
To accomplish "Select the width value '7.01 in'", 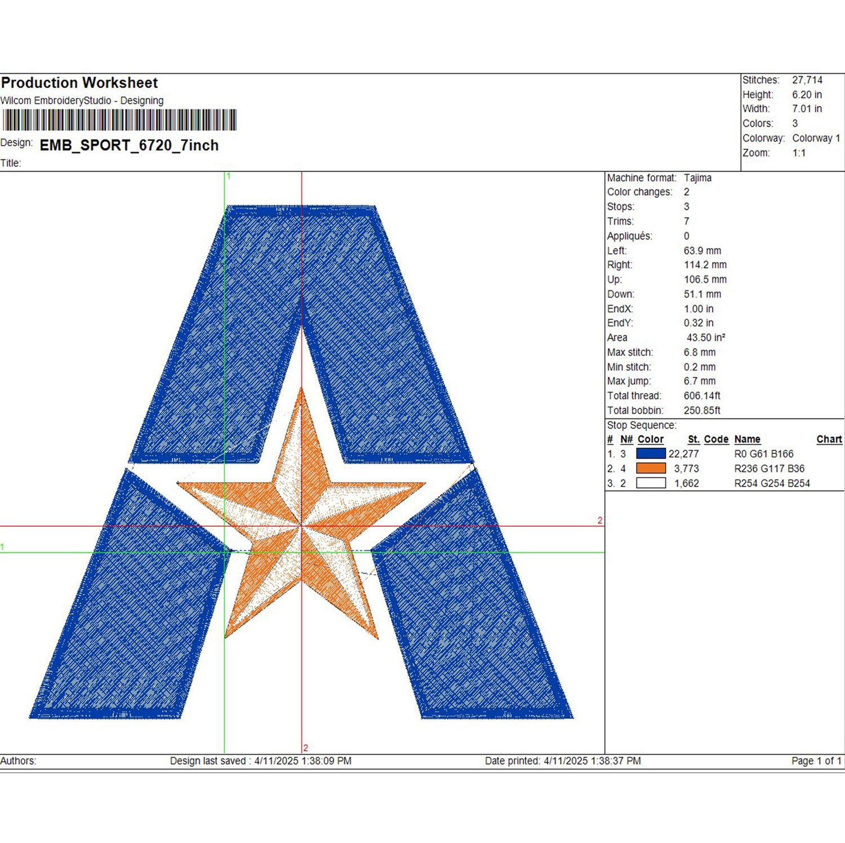I will (807, 109).
